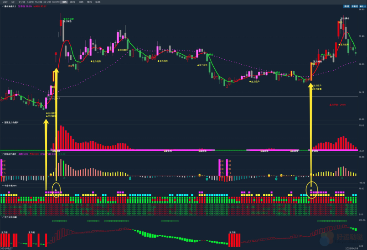This screenshot has height=250, width=367.
Task: Collapse the 主力状态线图 indicator panel chevron
Action: point(3,217)
